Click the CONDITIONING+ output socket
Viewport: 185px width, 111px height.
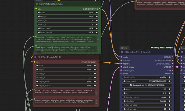tap(173, 60)
